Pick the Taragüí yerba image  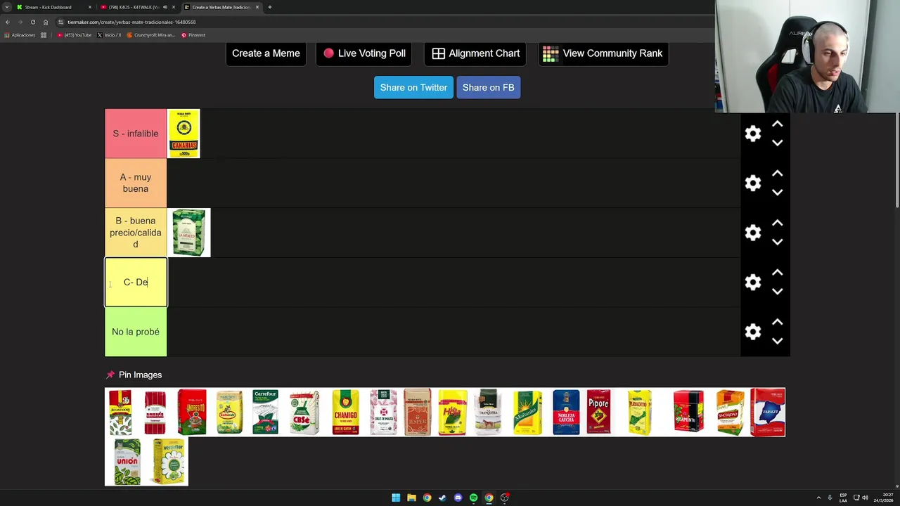click(x=768, y=412)
